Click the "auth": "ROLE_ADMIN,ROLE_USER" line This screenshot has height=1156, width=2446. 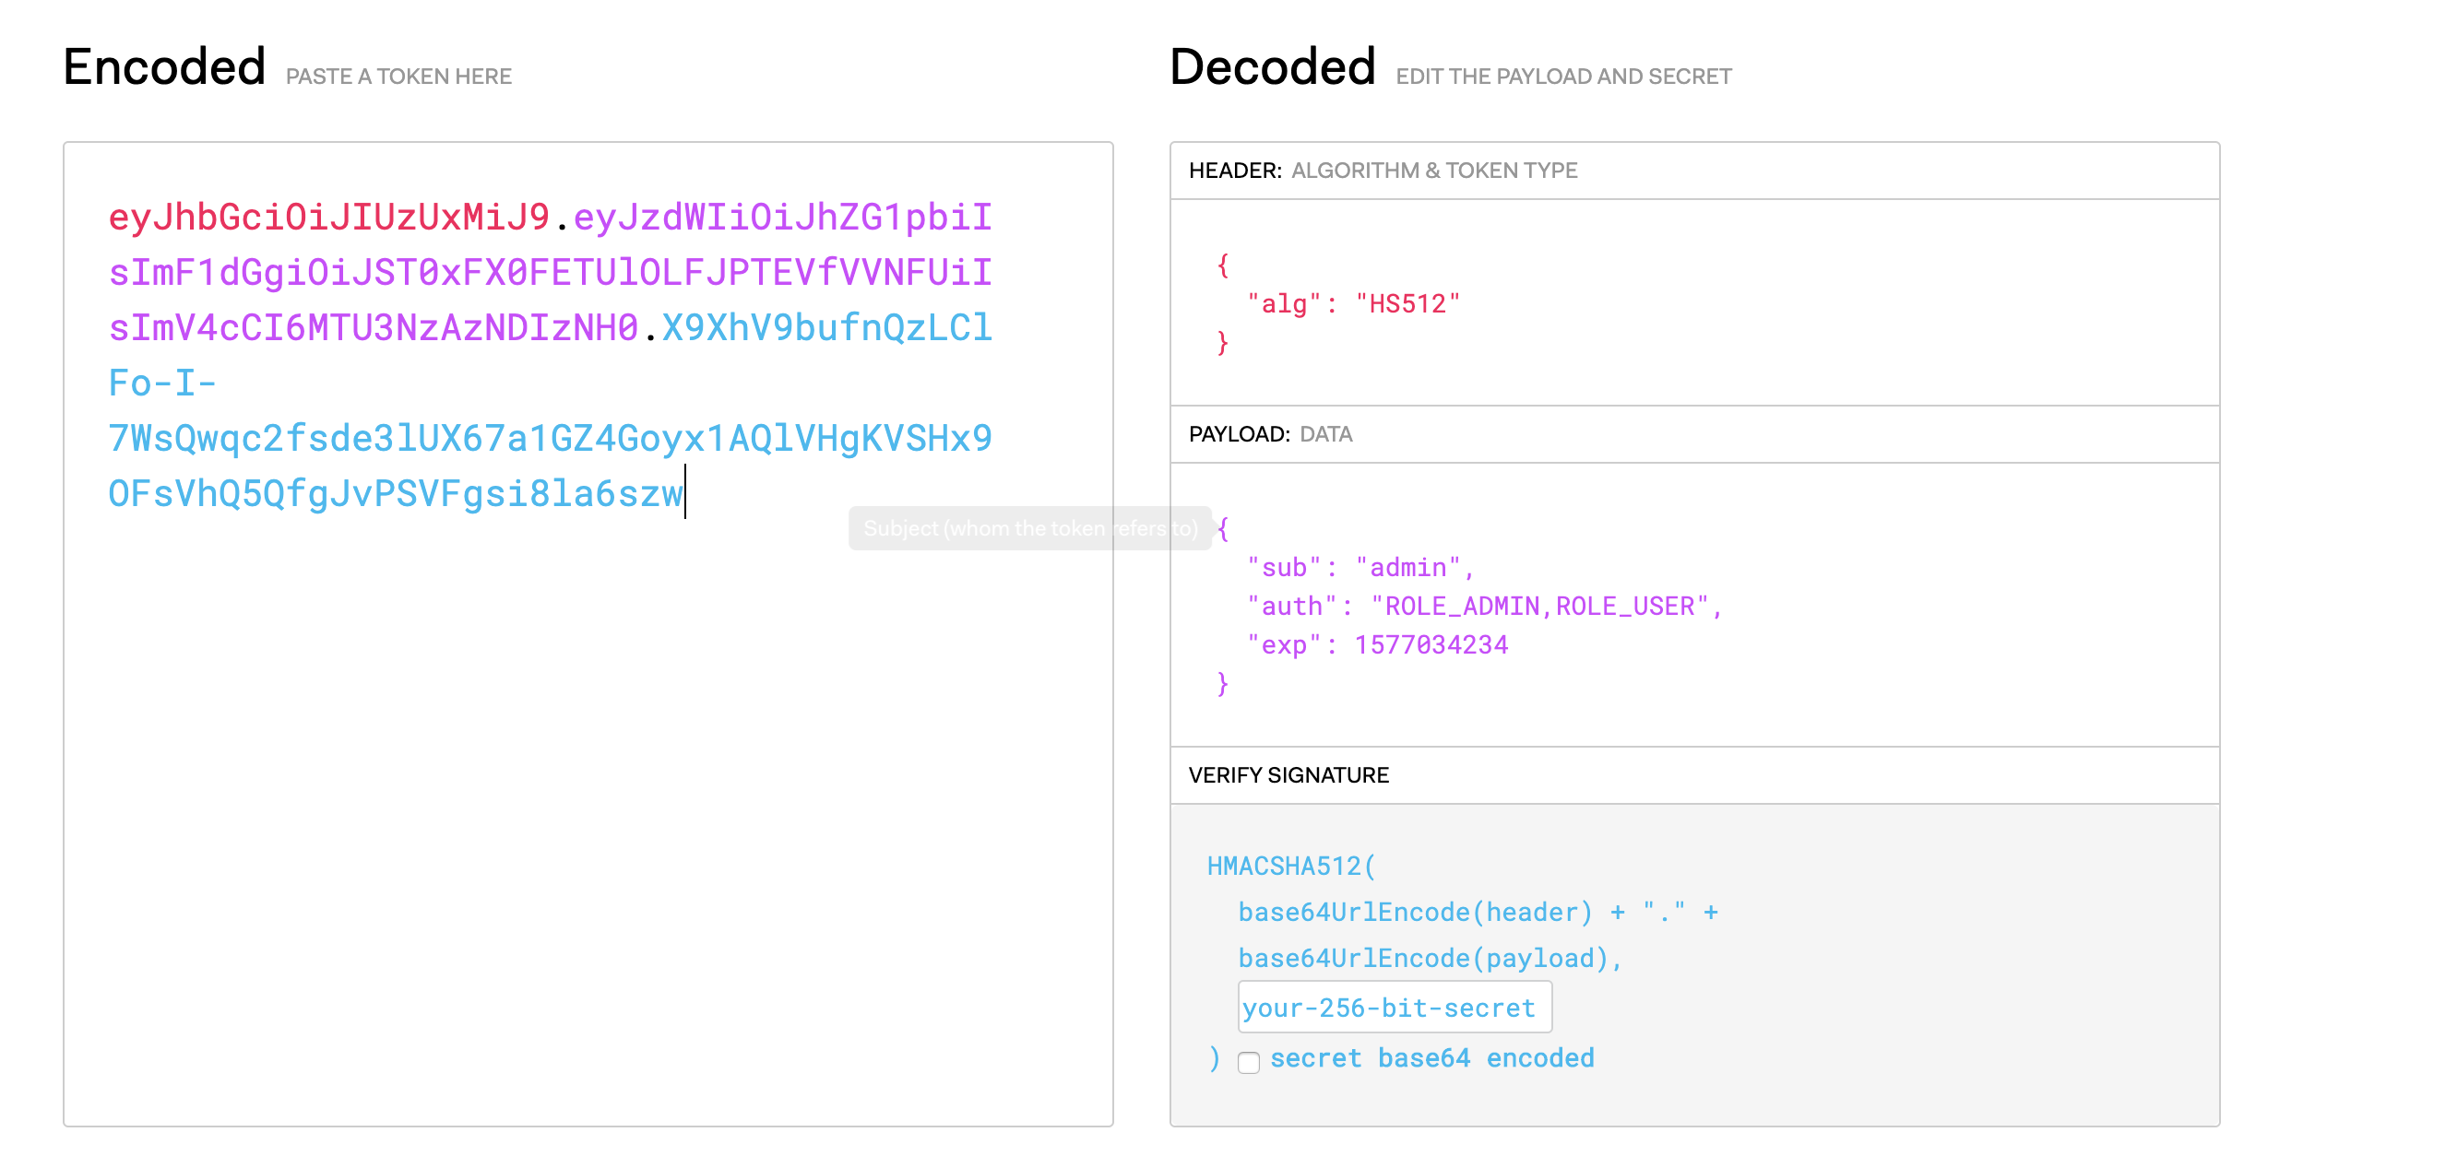tap(1484, 607)
